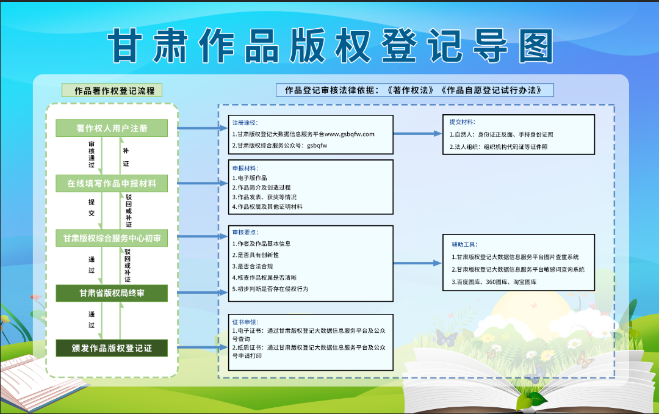Open the www.gsbqfw.com website address
The height and width of the screenshot is (414, 659).
pyautogui.click(x=349, y=134)
